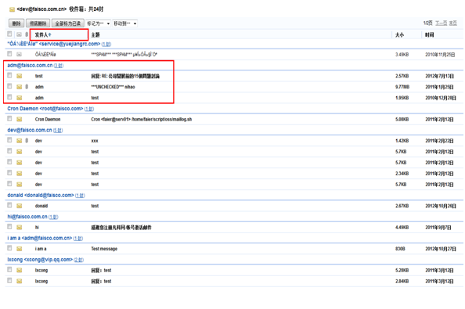Click the envelope icon of the 2.84KB lxcong mail

20,281
